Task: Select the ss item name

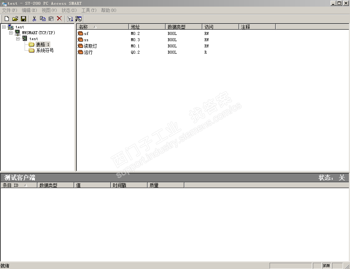Action: pyautogui.click(x=86, y=40)
